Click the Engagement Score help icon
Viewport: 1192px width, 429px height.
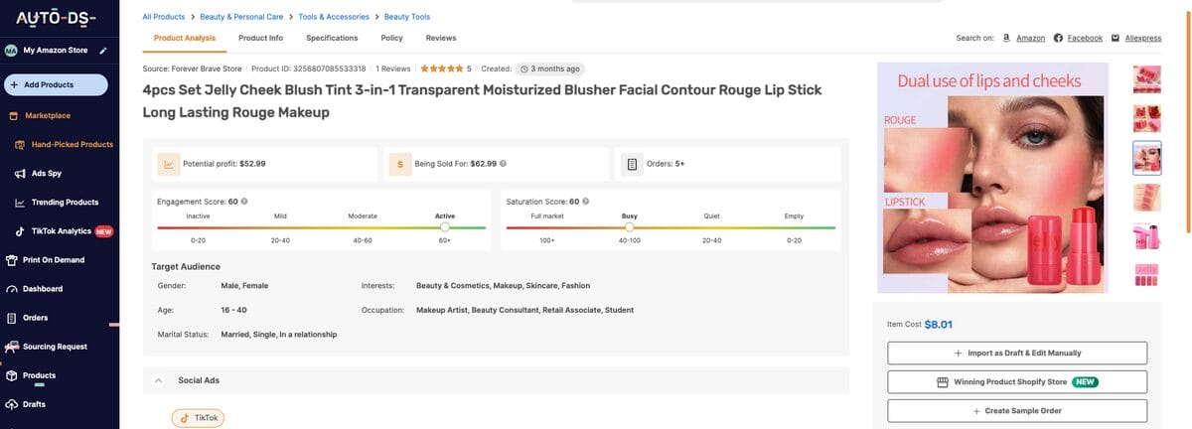[244, 202]
